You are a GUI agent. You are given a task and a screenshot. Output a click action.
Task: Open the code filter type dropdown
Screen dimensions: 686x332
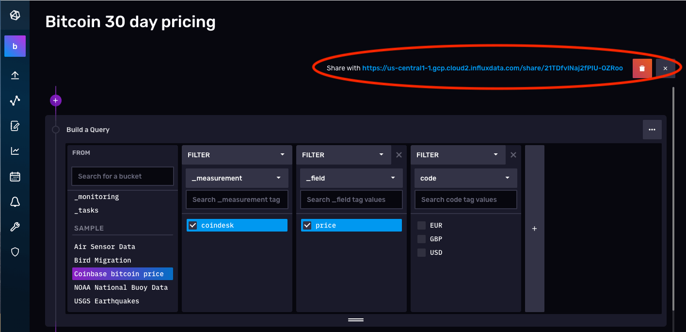[x=465, y=178]
